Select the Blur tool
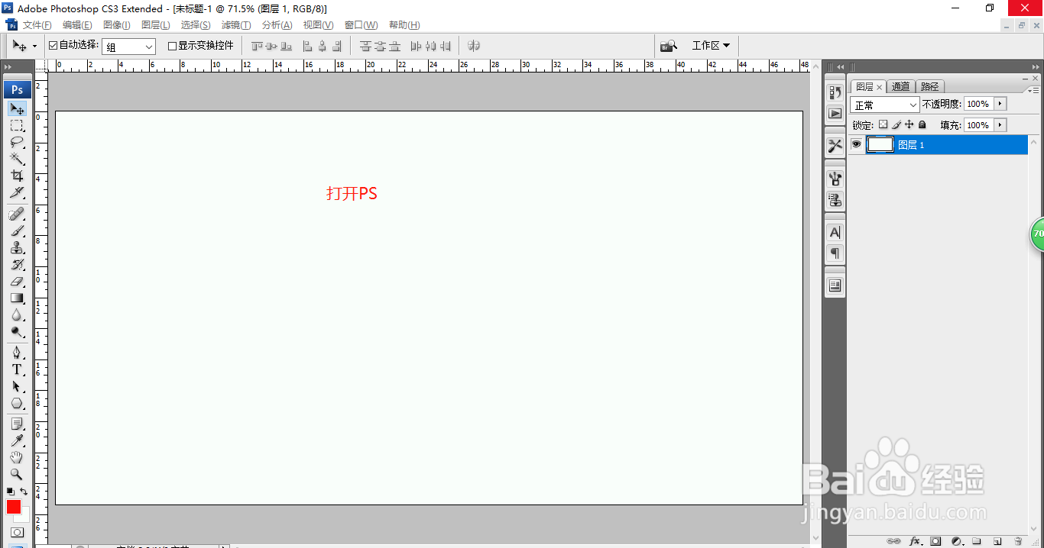 [17, 314]
